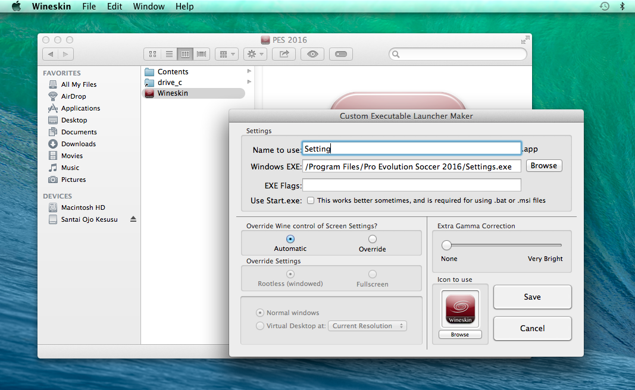
Task: Enable the Use Start.exe checkbox
Action: pos(311,200)
